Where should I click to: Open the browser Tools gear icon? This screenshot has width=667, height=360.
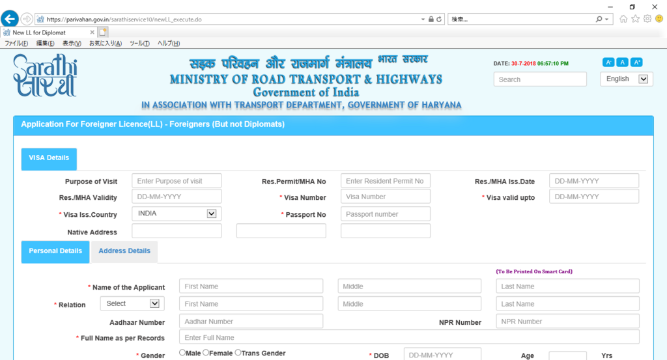coord(647,19)
